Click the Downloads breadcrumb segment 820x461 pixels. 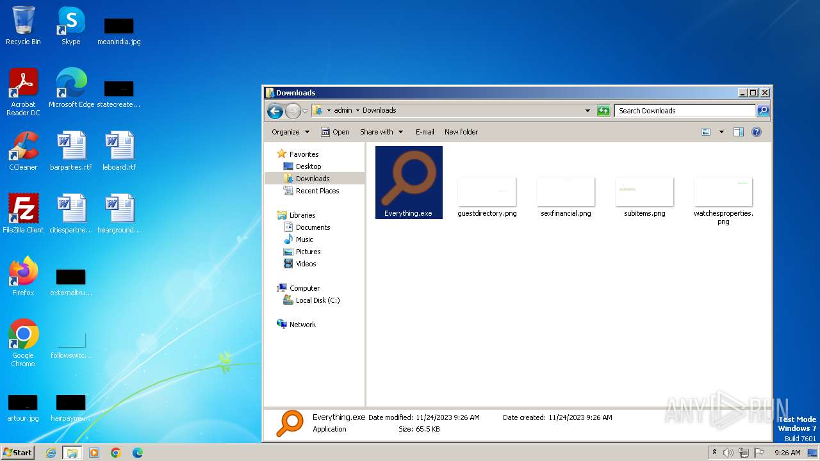point(379,110)
